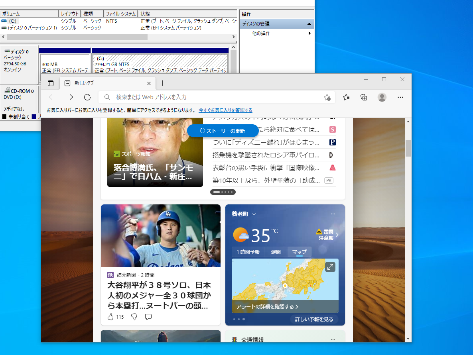This screenshot has height=355, width=473.
Task: Switch to the 週間 weather tab
Action: tap(276, 252)
